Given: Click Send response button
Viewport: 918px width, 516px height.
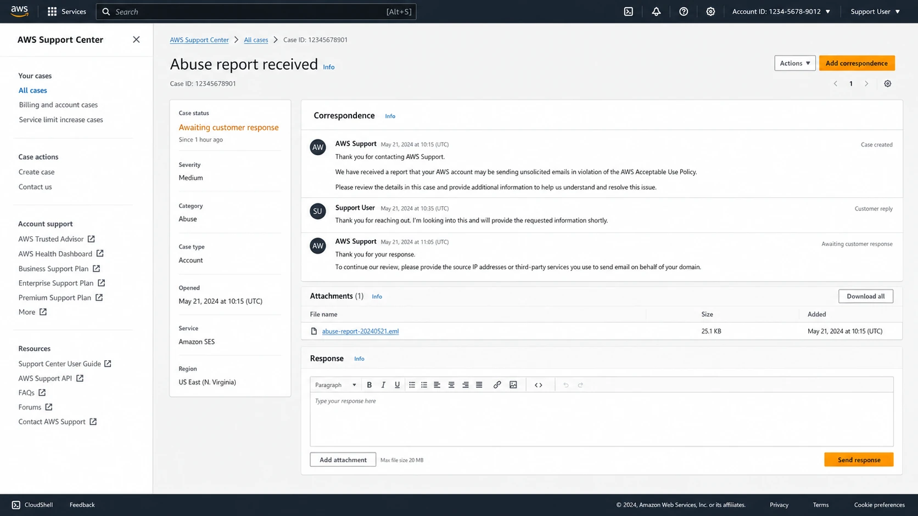Looking at the screenshot, I should click(x=859, y=460).
